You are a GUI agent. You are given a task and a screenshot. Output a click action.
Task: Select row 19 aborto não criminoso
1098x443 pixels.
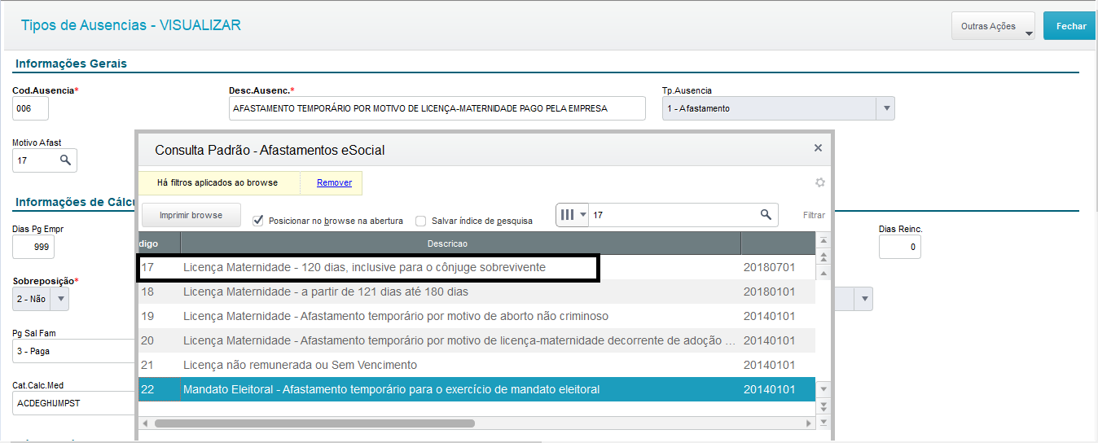point(477,316)
